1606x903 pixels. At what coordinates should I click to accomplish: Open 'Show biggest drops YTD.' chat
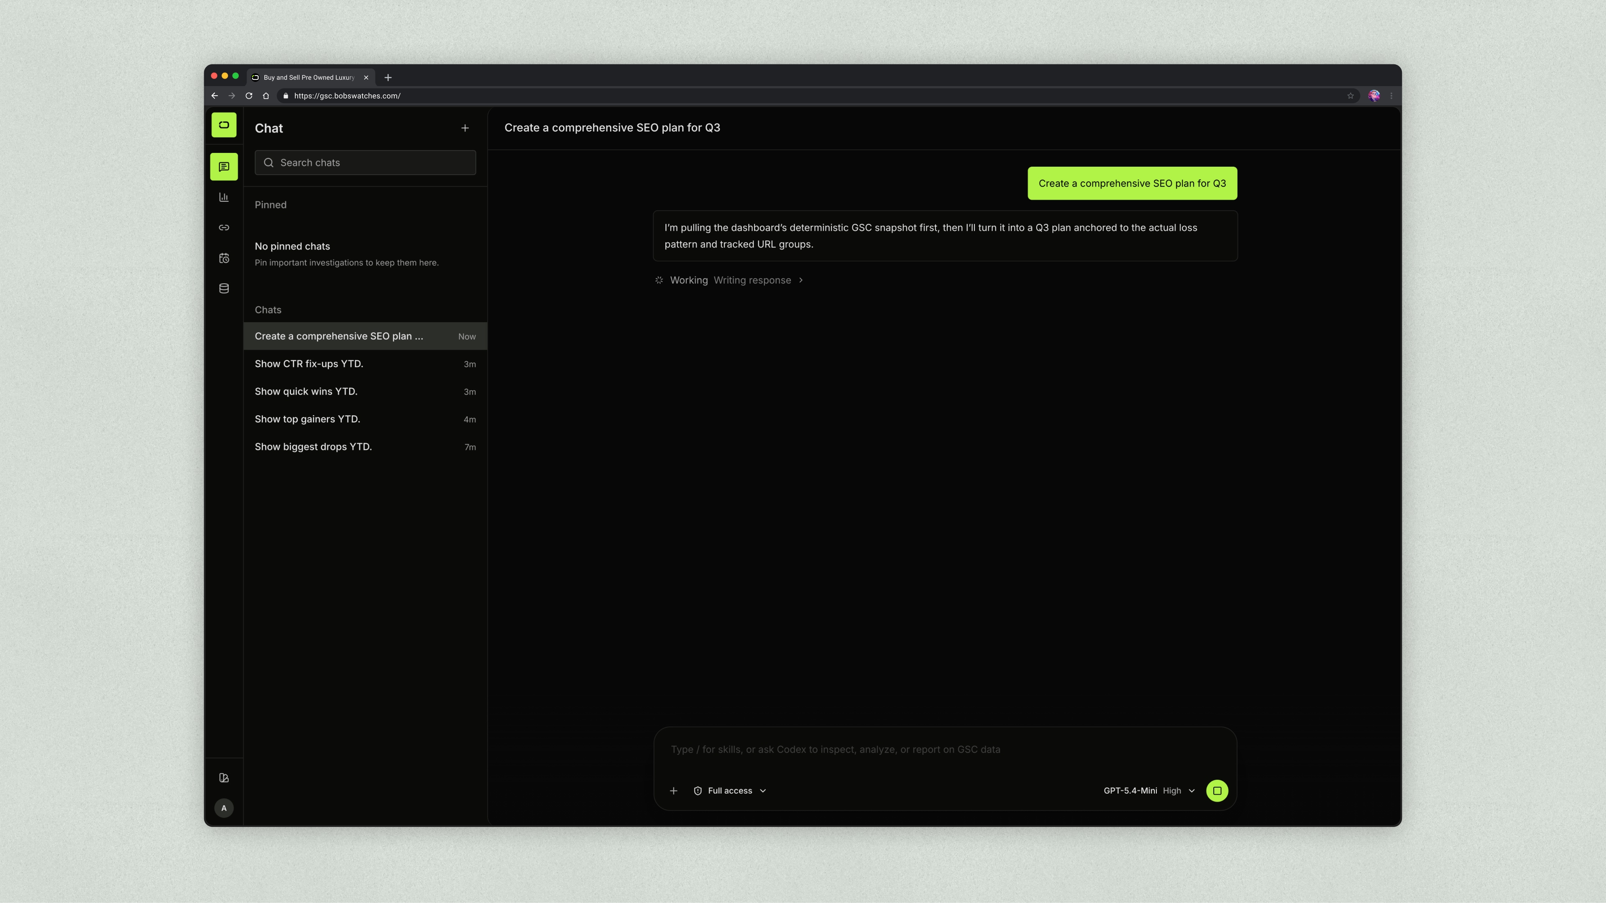pos(366,447)
